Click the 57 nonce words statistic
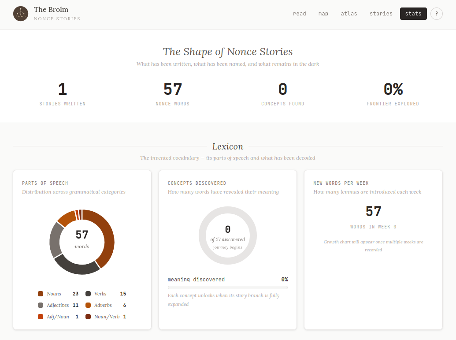456x340 pixels. point(172,90)
